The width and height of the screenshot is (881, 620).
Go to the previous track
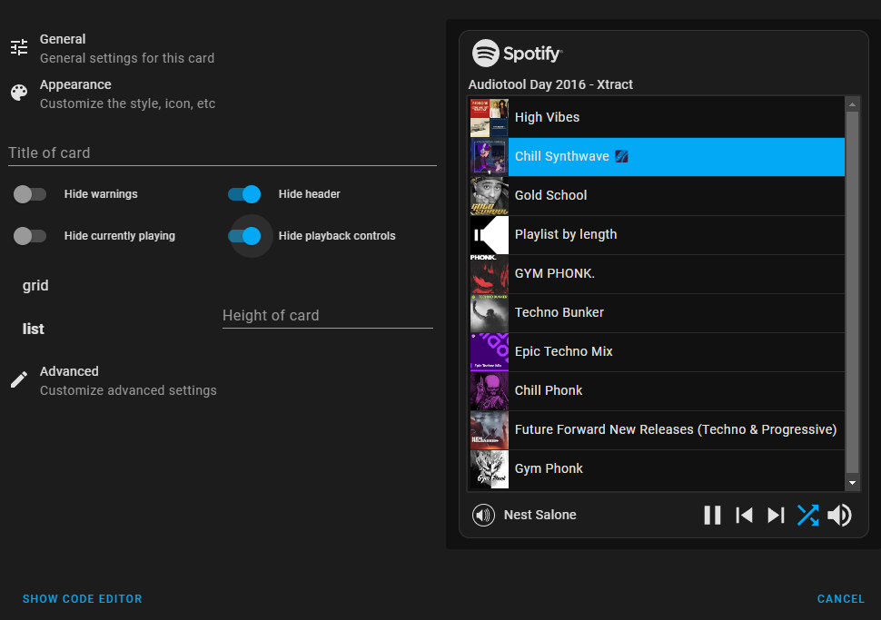744,515
